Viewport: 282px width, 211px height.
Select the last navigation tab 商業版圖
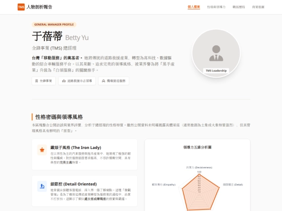pyautogui.click(x=258, y=7)
